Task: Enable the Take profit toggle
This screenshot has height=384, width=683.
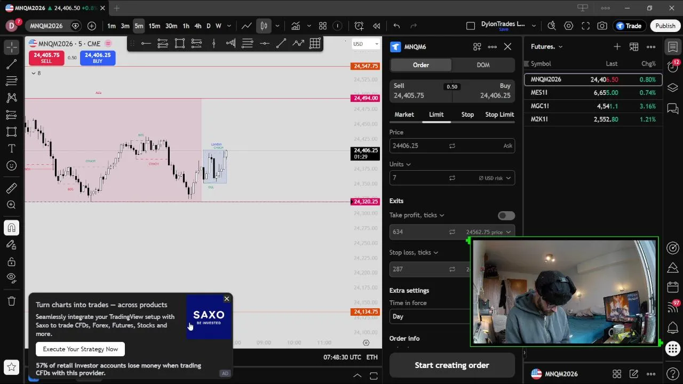Action: pos(506,215)
